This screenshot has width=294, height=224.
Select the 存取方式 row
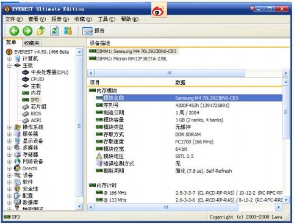point(189,134)
